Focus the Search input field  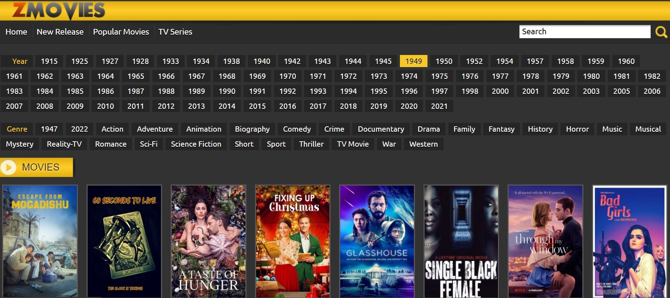(x=585, y=31)
